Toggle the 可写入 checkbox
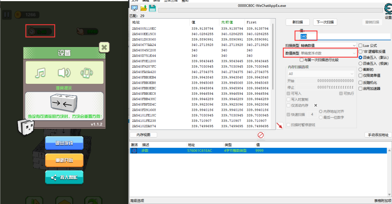Viewport: 392px width, 204px height. point(289,94)
